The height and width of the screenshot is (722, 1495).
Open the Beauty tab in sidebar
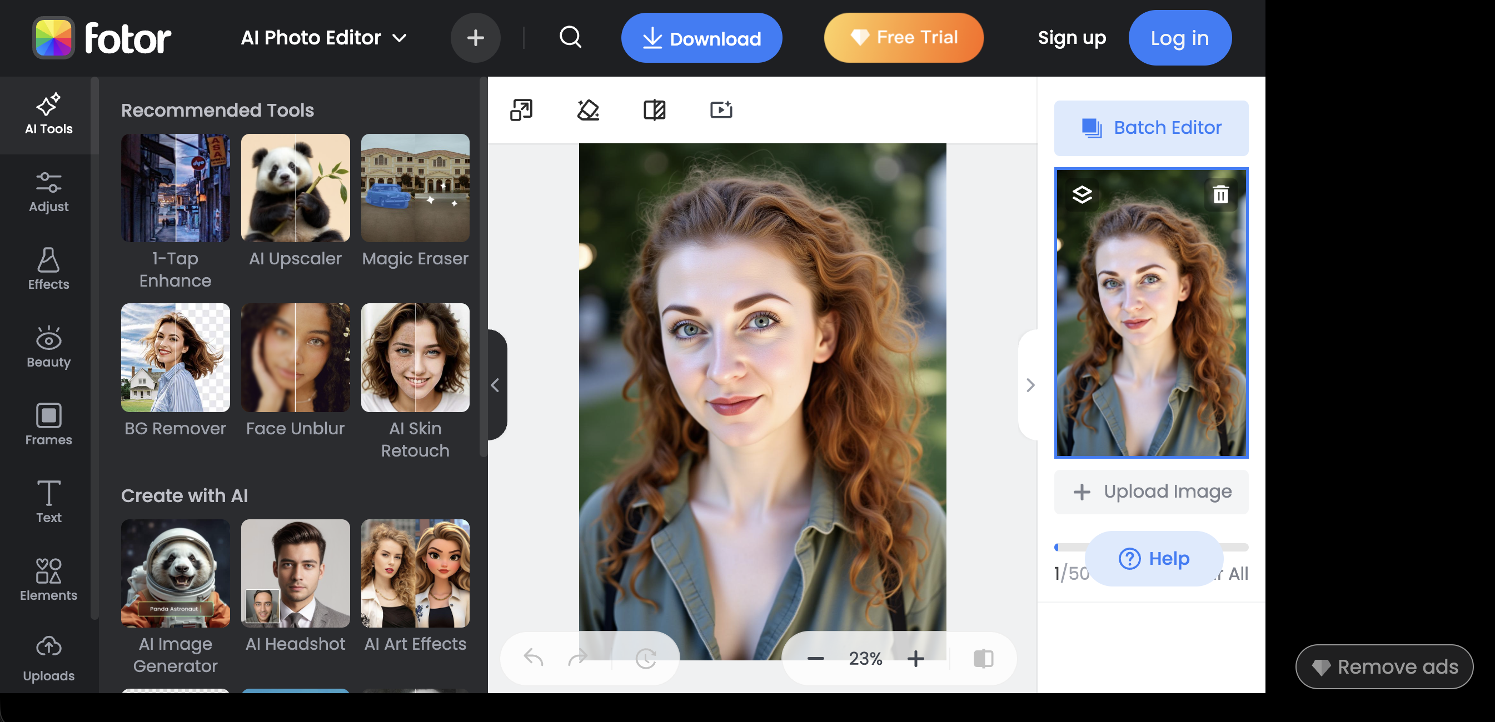[49, 347]
